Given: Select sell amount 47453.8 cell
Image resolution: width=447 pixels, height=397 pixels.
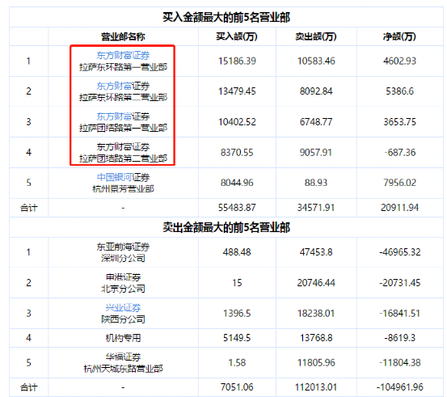Looking at the screenshot, I should click(316, 252).
